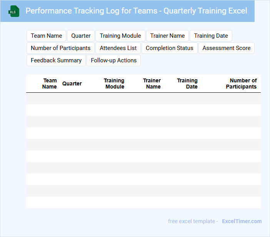Viewport: 270px width, 237px height.
Task: Click the Team Name column header
Action: (x=50, y=83)
